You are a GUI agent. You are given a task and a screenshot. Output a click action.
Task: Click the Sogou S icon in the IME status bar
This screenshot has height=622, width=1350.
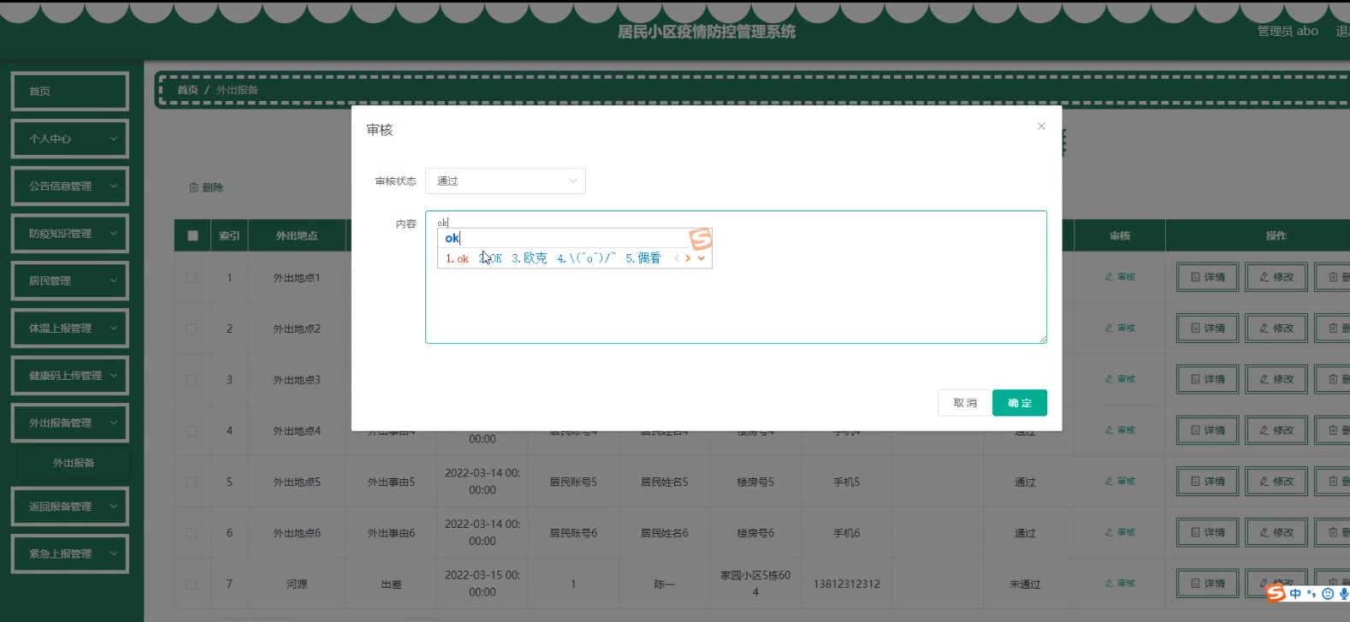click(x=1276, y=594)
